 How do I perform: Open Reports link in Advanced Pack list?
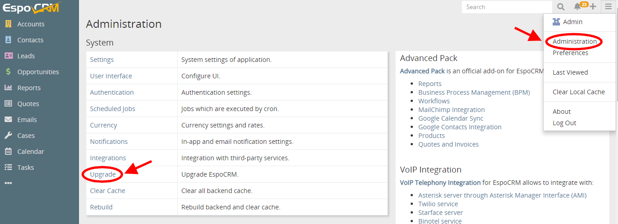click(430, 84)
